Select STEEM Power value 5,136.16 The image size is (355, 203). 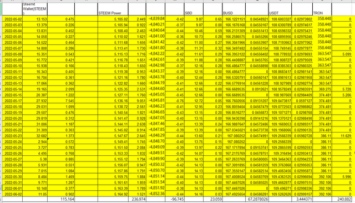[x=113, y=101]
